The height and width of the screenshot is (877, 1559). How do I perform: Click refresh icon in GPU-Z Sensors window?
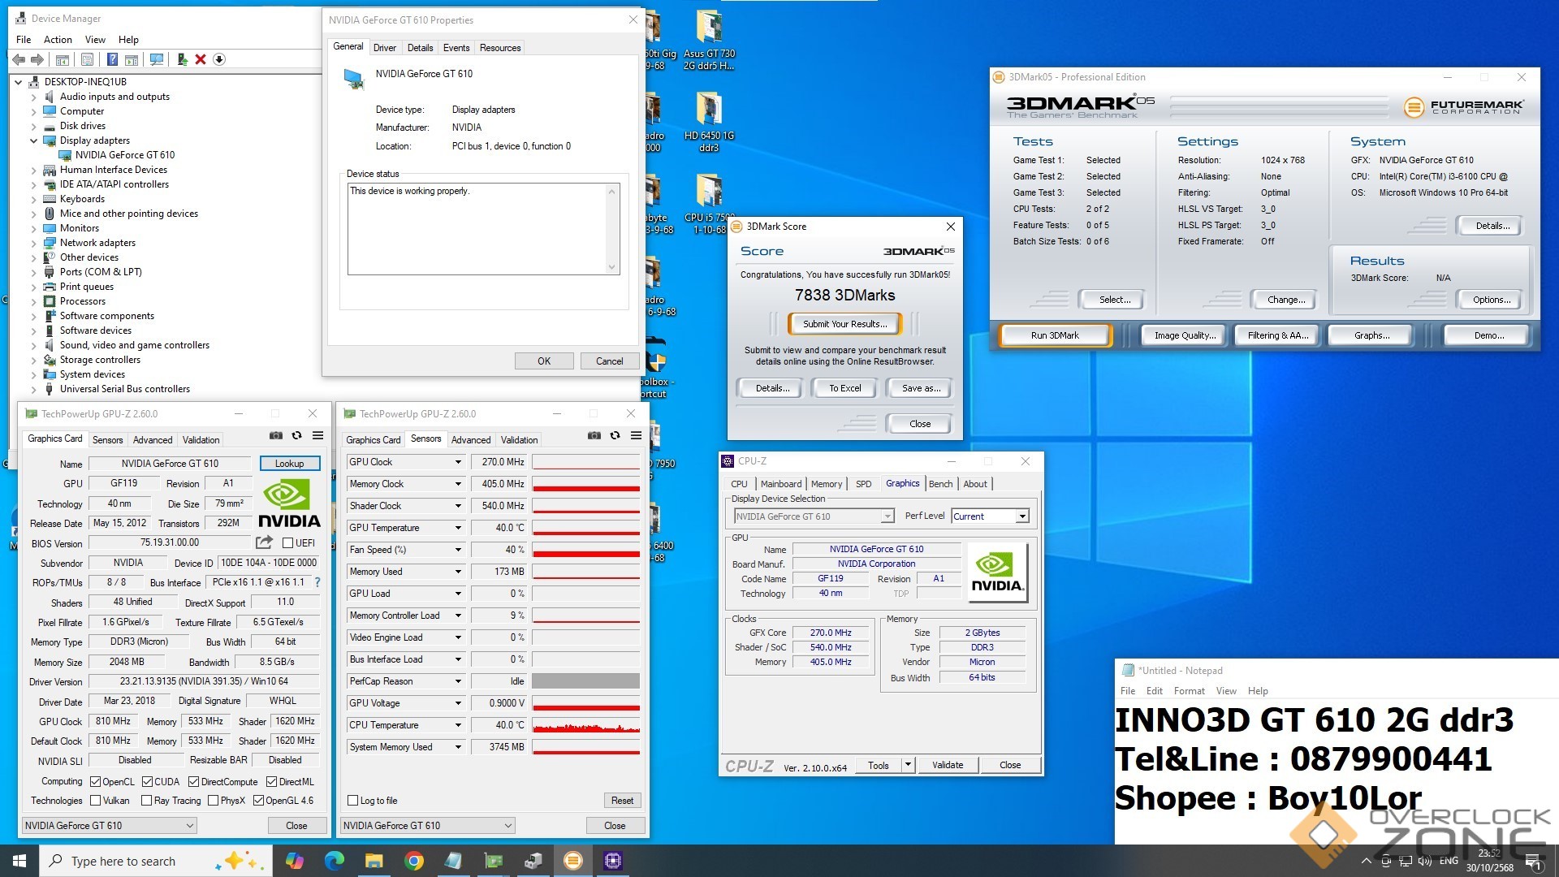point(615,436)
